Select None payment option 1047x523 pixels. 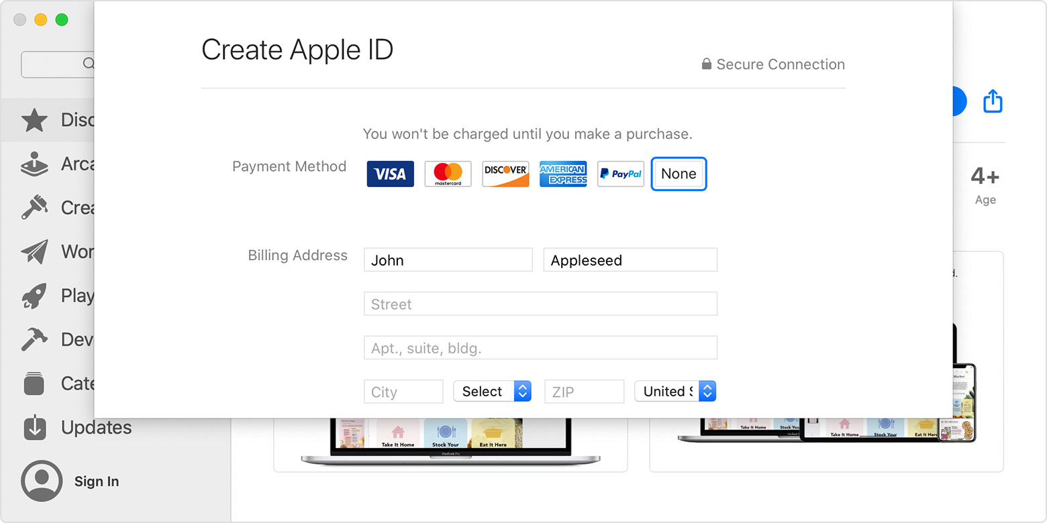[679, 174]
